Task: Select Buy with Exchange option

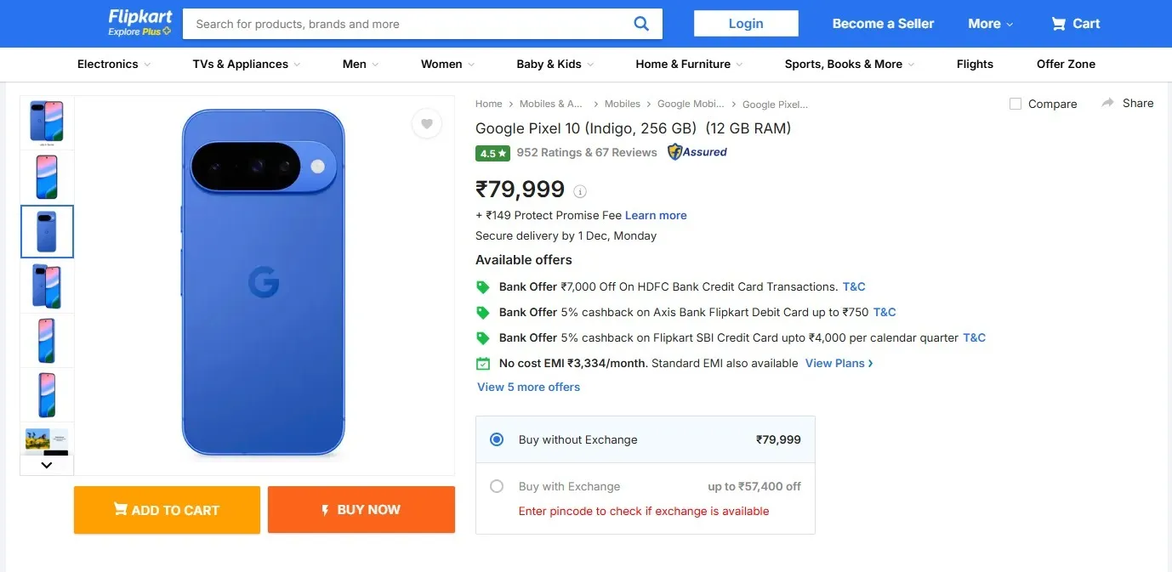Action: pos(497,487)
